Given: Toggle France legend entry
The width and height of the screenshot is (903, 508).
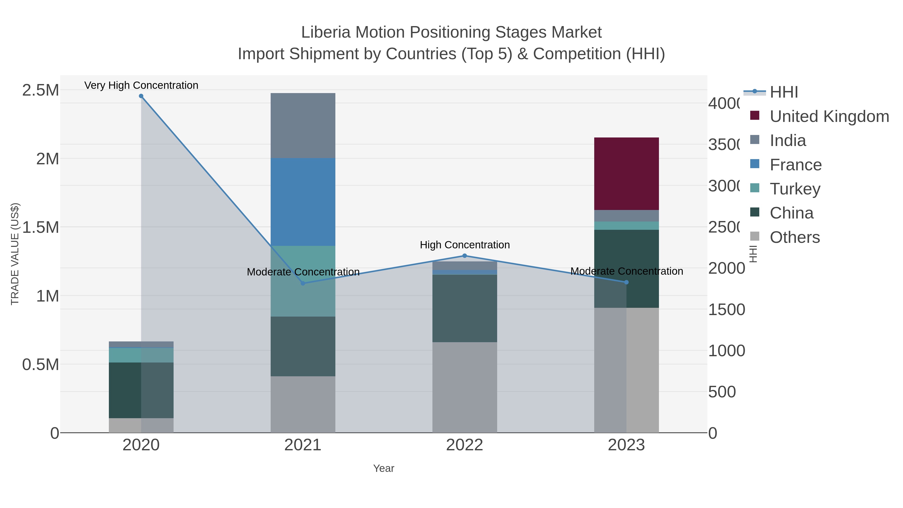Looking at the screenshot, I should 786,165.
